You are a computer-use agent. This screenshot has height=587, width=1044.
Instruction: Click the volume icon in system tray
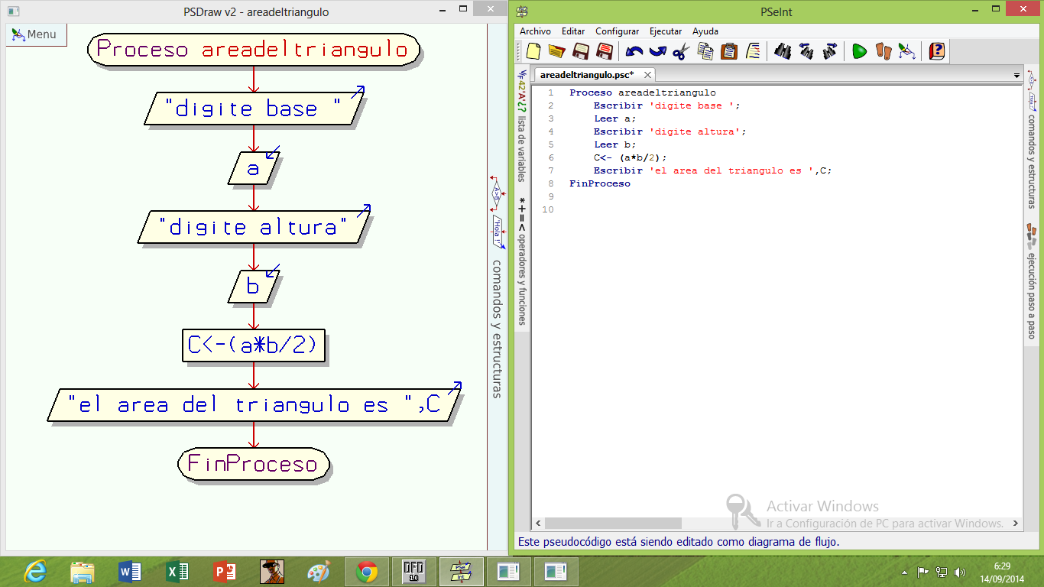[960, 572]
